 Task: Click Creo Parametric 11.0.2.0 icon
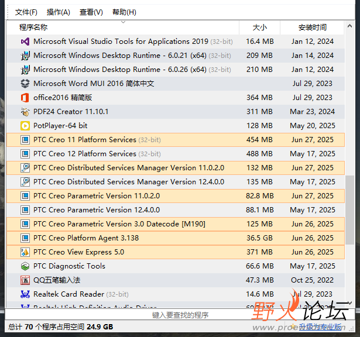pos(25,196)
